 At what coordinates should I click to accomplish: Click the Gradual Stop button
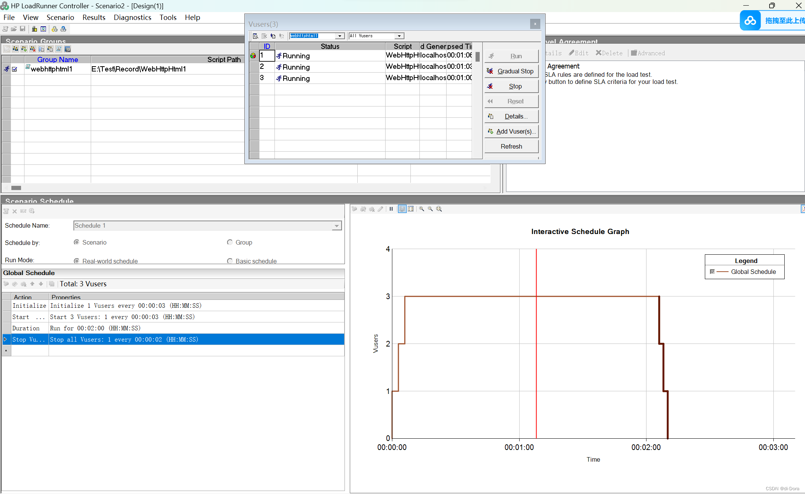511,71
